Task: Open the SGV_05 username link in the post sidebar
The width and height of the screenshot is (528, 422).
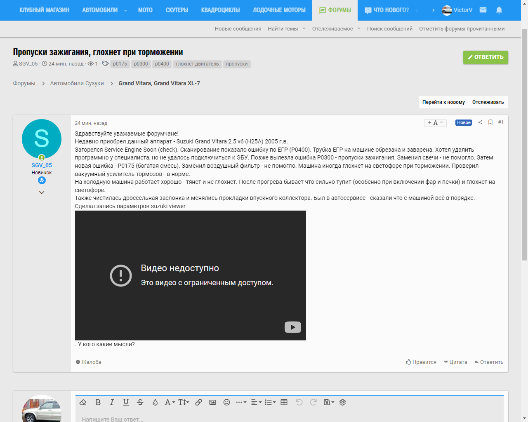Action: (42, 165)
